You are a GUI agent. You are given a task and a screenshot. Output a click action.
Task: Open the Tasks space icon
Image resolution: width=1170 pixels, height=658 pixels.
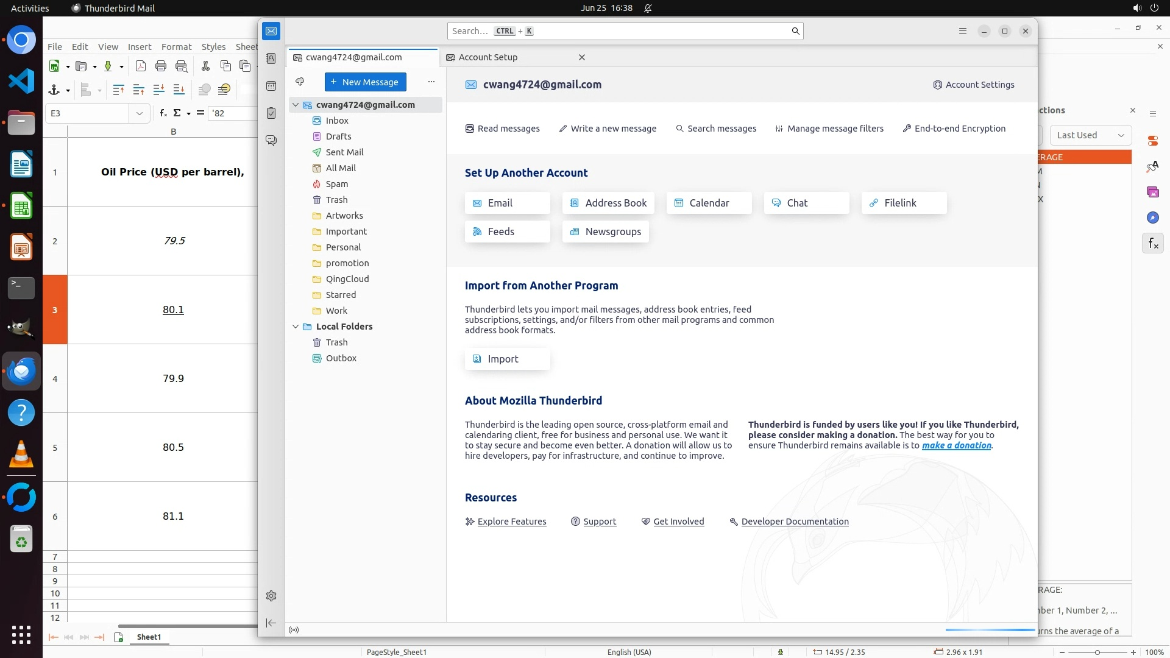pyautogui.click(x=271, y=113)
